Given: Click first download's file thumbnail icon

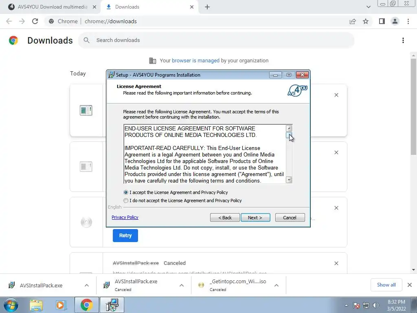Looking at the screenshot, I should coord(86,110).
